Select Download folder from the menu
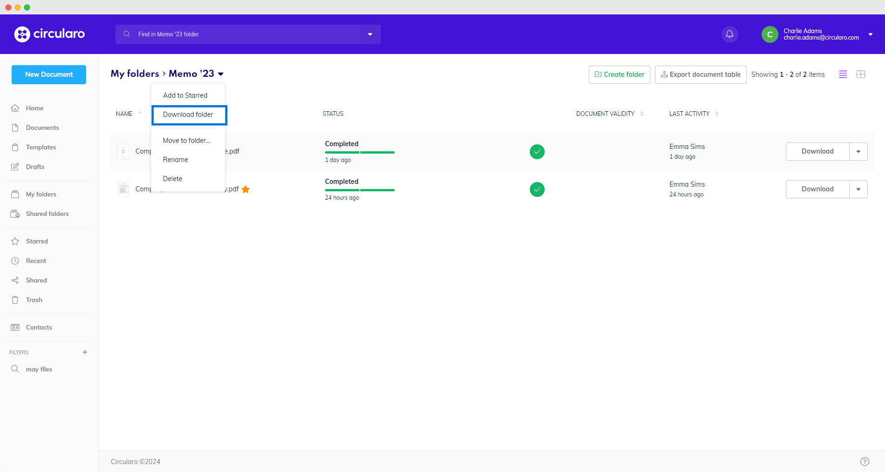Image resolution: width=885 pixels, height=472 pixels. pos(188,115)
